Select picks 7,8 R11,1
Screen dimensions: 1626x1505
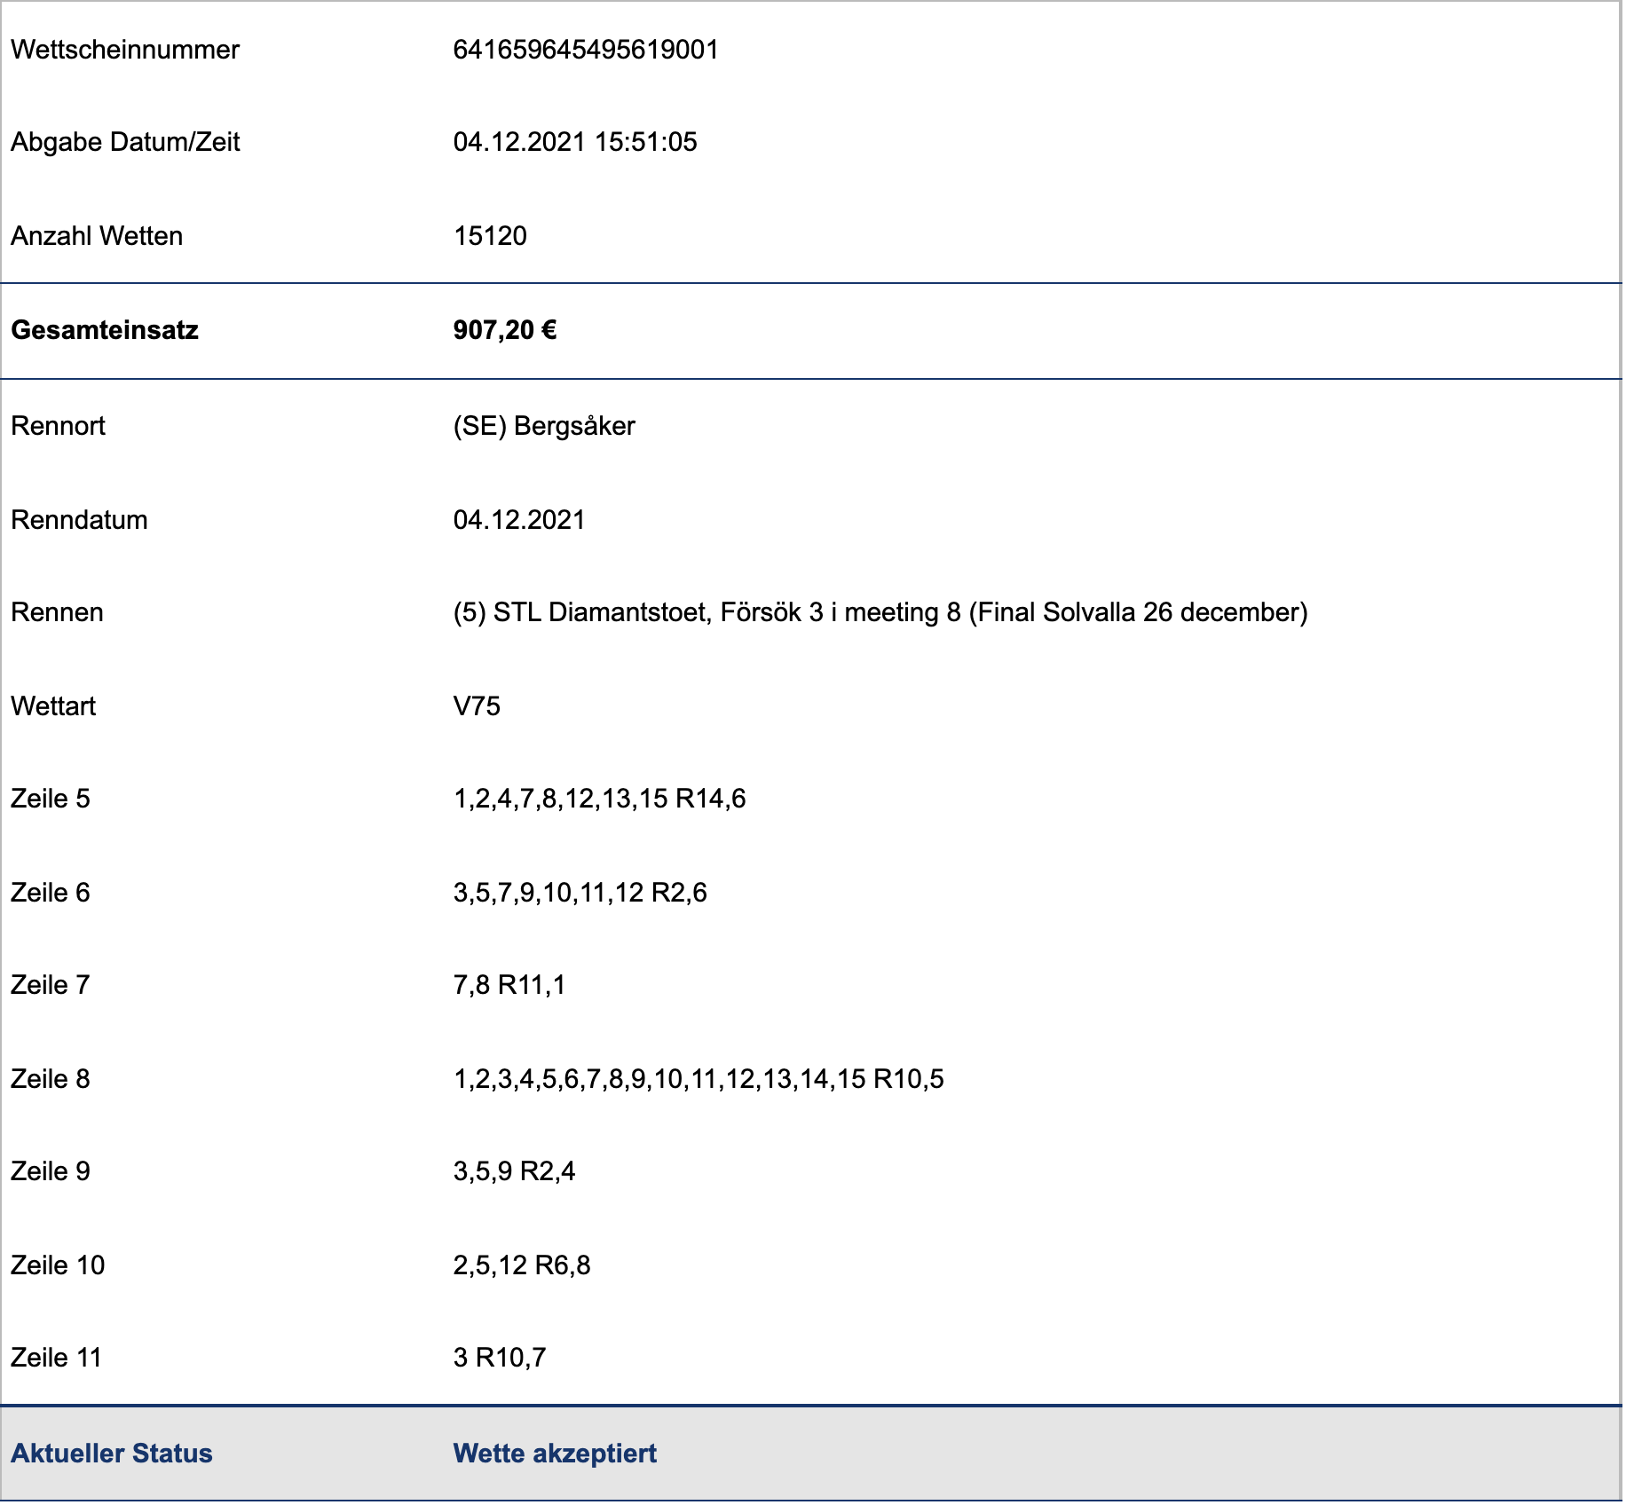509,985
